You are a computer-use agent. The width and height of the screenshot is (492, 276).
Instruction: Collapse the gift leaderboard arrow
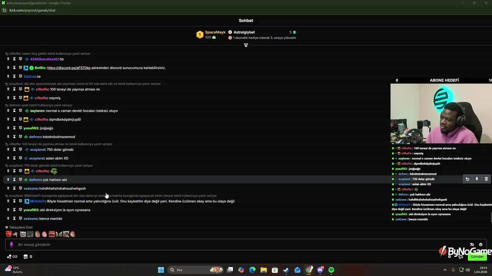point(246,45)
